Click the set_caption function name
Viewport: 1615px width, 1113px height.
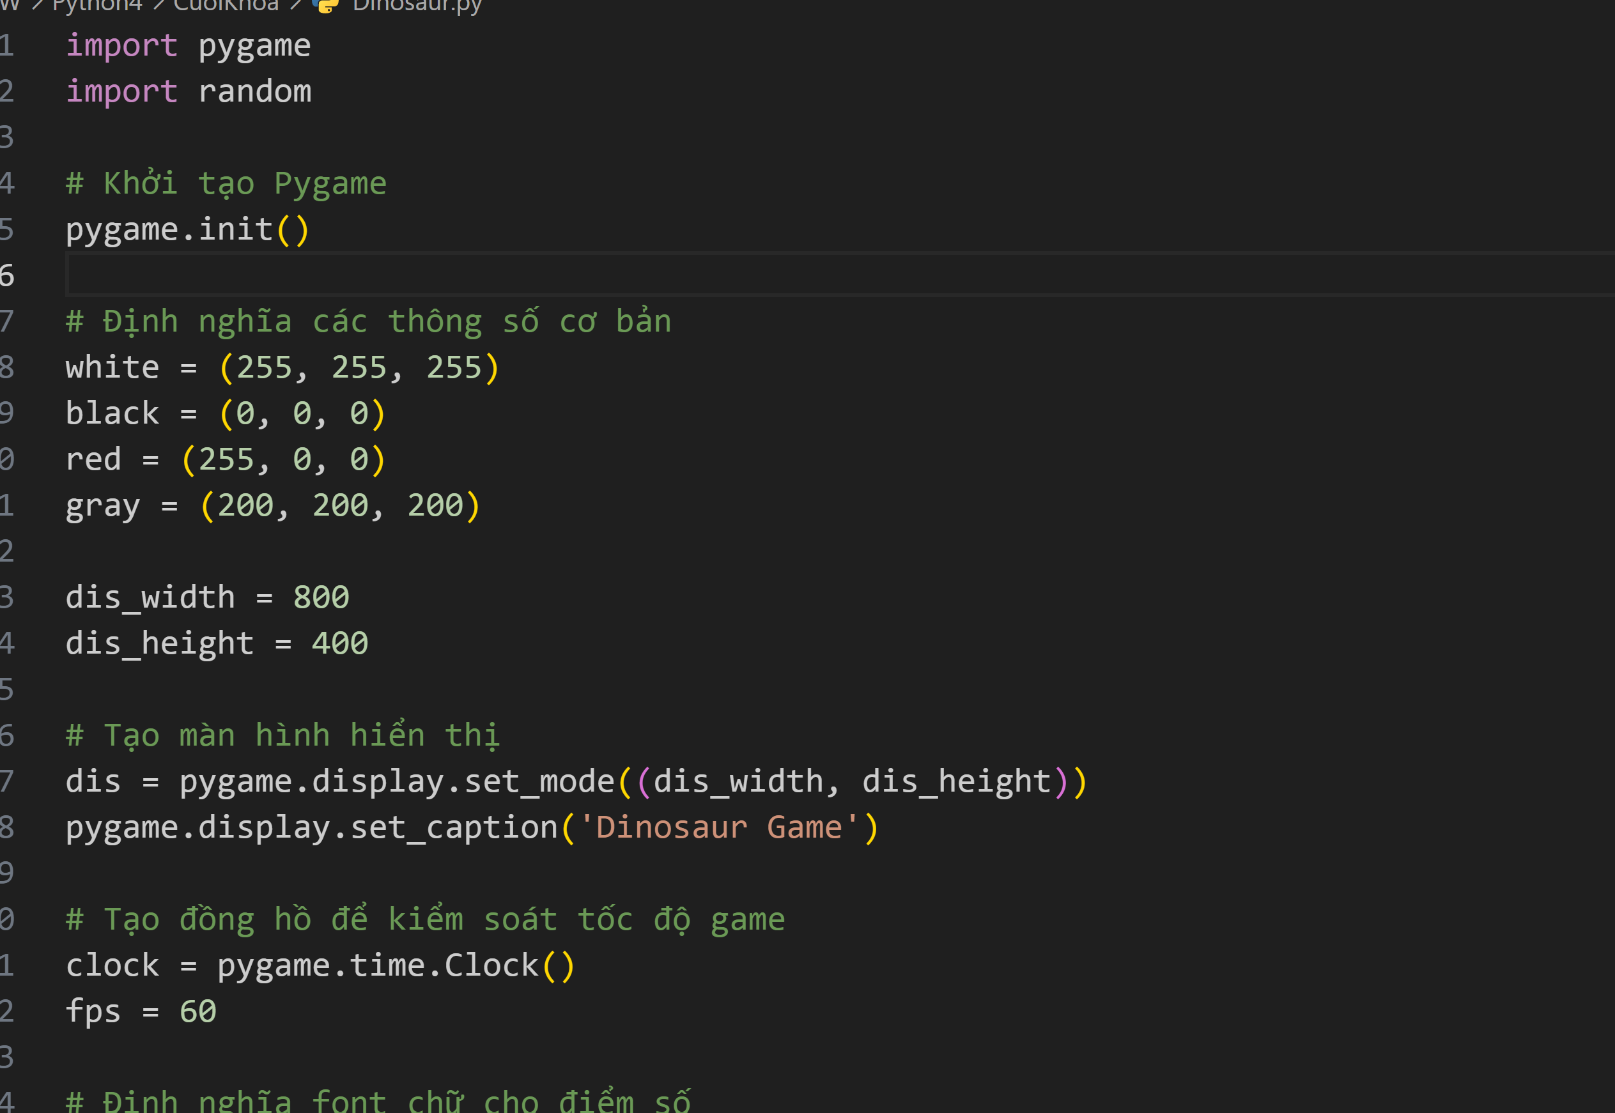(454, 828)
